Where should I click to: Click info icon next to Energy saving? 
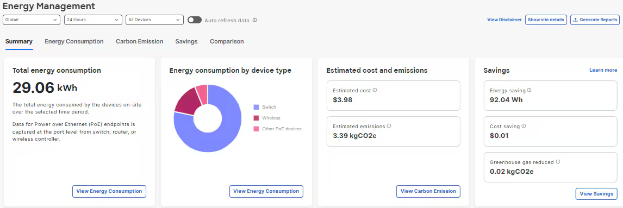529,90
